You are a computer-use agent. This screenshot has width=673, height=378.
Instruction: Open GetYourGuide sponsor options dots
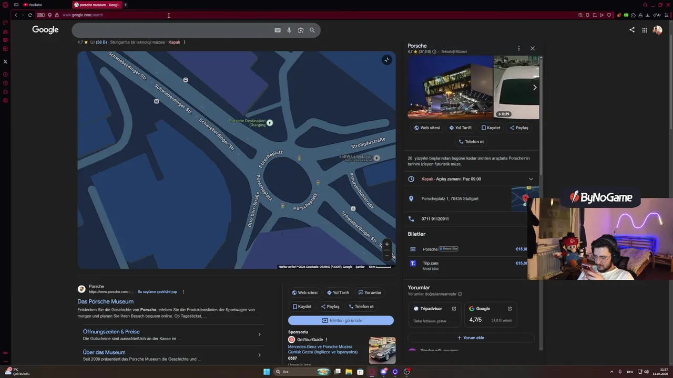point(327,340)
